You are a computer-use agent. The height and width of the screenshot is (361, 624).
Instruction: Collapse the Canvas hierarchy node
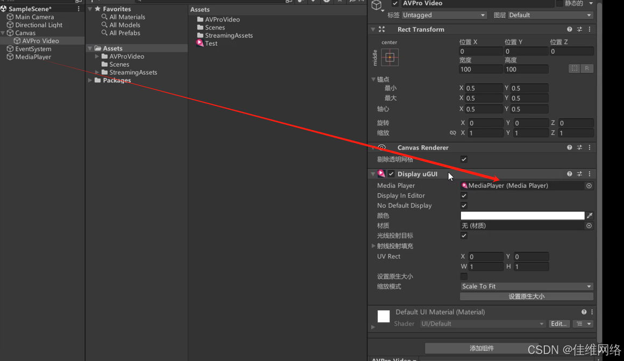3,33
